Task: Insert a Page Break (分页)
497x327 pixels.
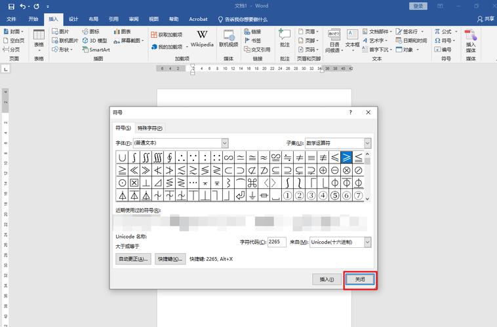Action: (x=12, y=50)
